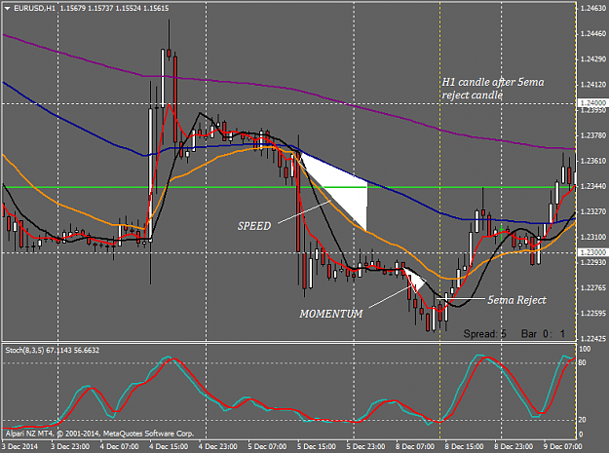
Task: Click the 'Bar 0: 1' readout
Action: [x=543, y=333]
